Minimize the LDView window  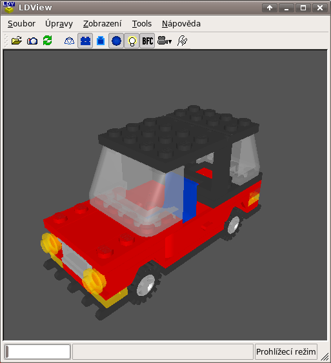[286, 8]
